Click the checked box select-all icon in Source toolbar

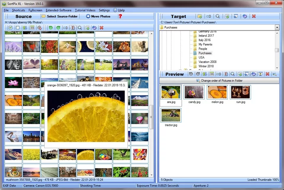click(10, 28)
